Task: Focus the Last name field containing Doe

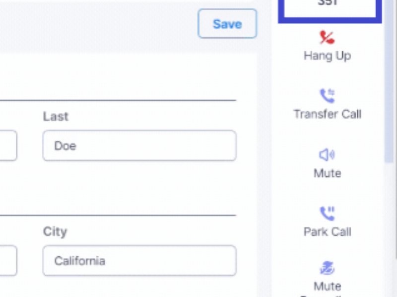Action: [139, 146]
